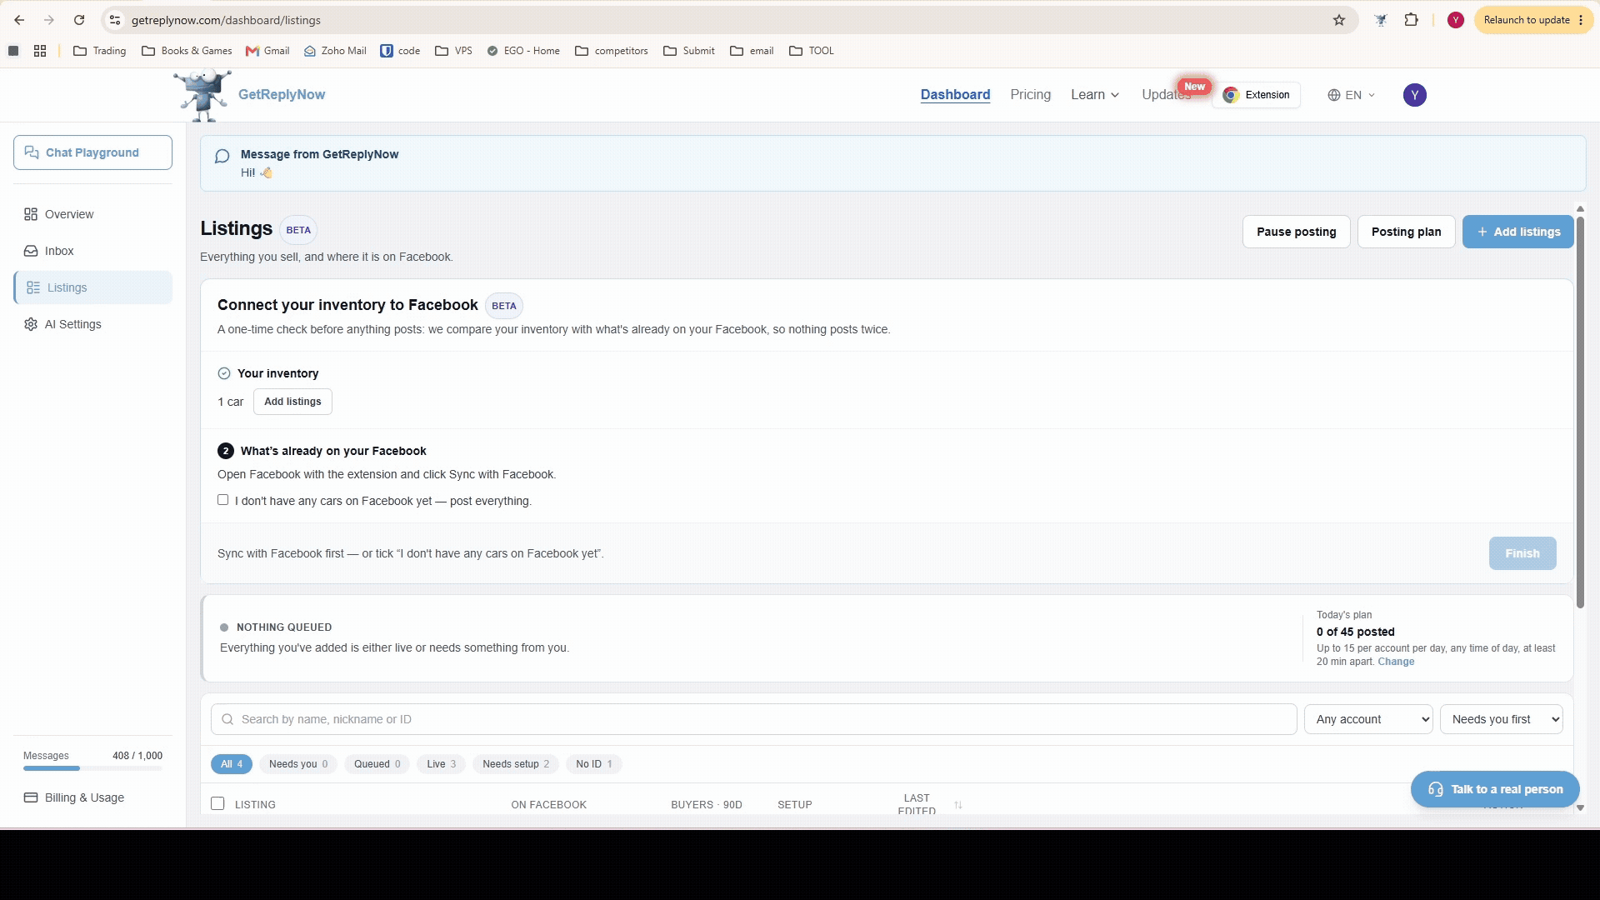Viewport: 1600px width, 900px height.
Task: Open the code bookmark
Action: pos(400,51)
